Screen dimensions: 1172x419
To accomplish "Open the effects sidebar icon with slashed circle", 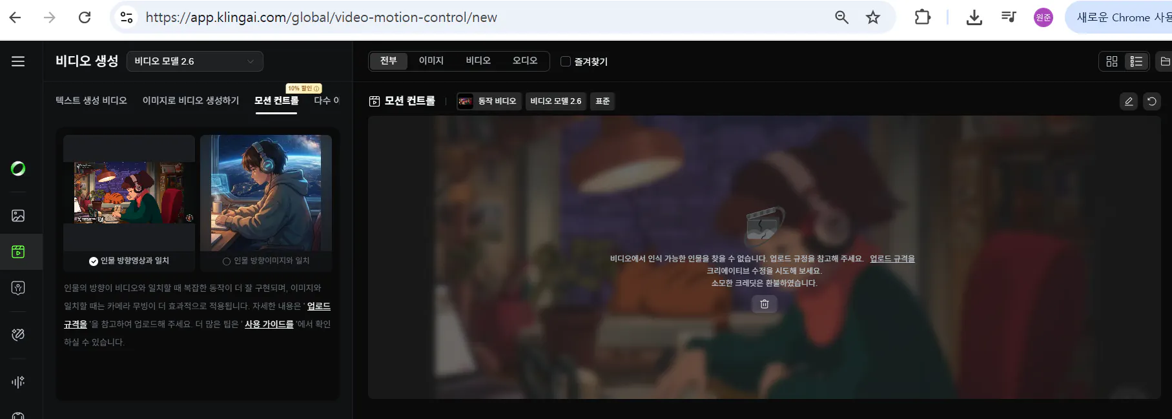I will pos(18,334).
